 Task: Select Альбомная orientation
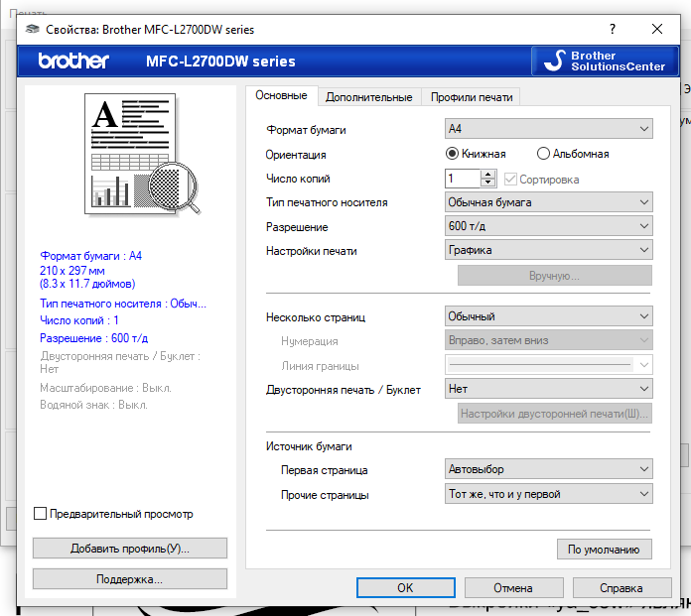pos(573,154)
